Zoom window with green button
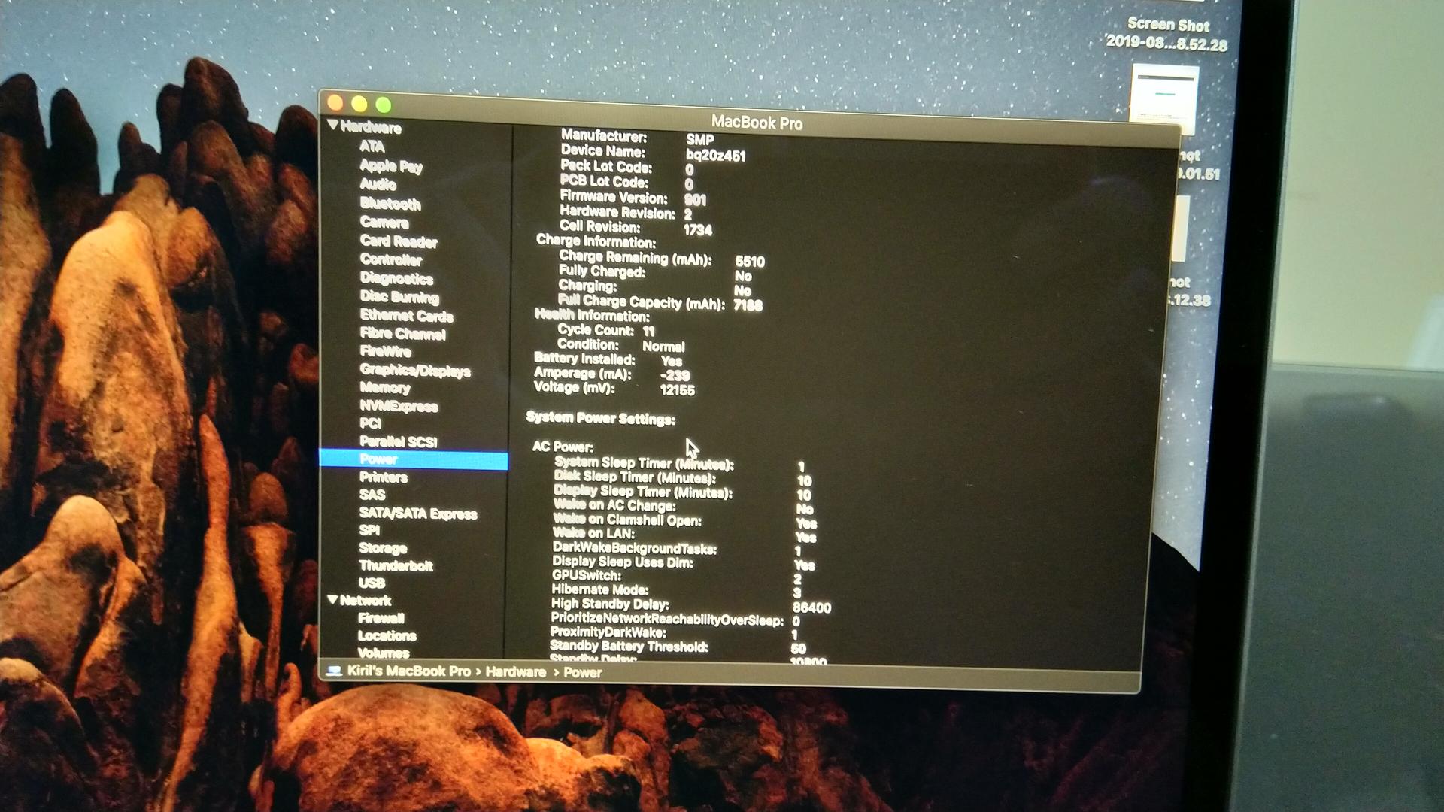 coord(384,105)
